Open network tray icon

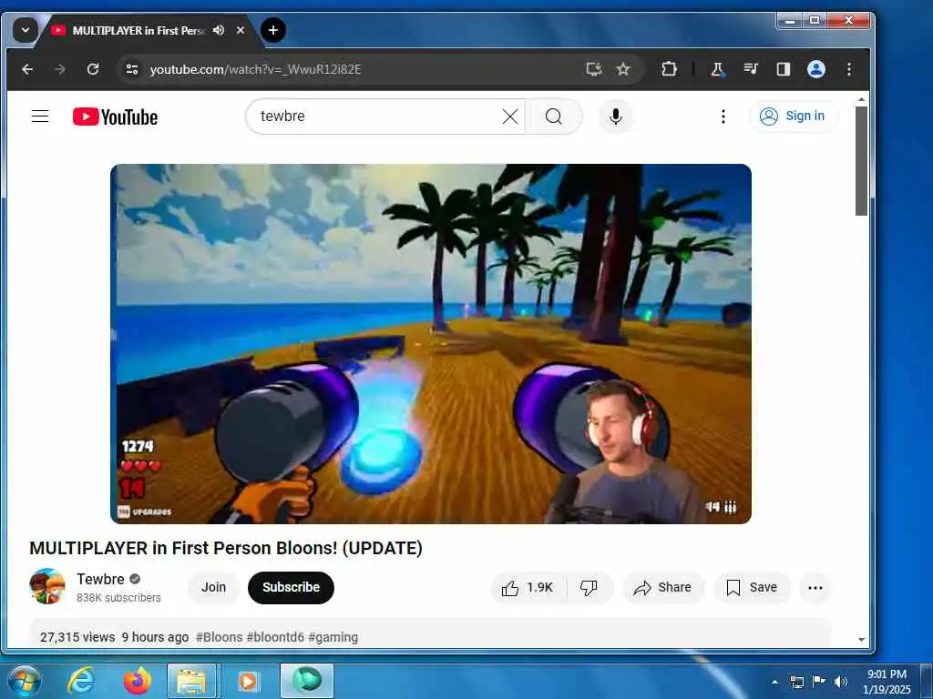(796, 682)
